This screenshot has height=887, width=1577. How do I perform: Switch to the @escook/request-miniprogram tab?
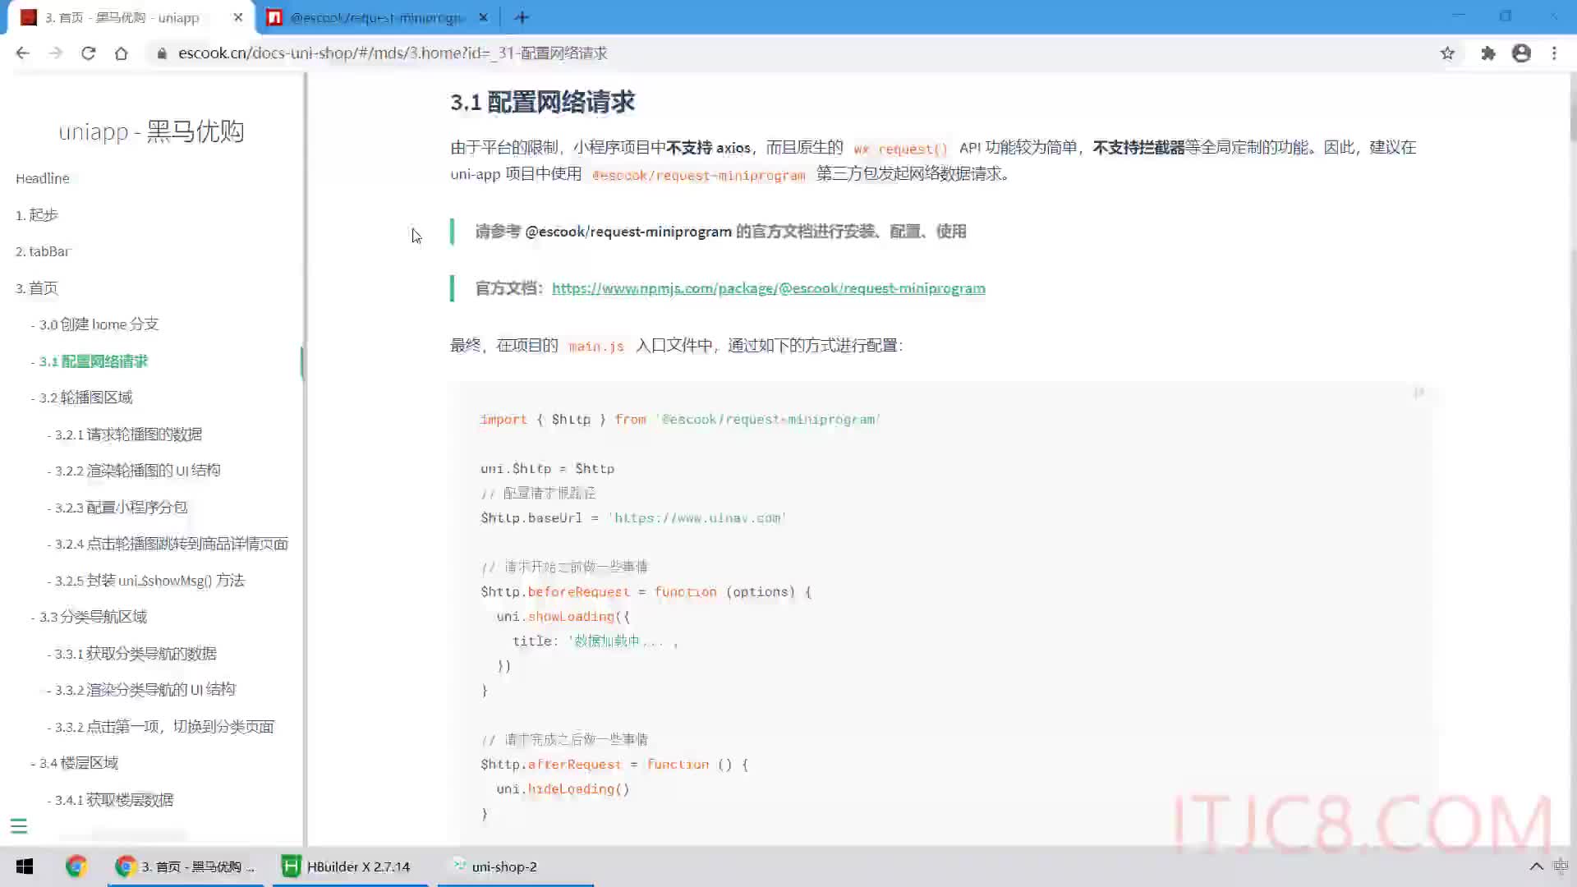click(378, 17)
